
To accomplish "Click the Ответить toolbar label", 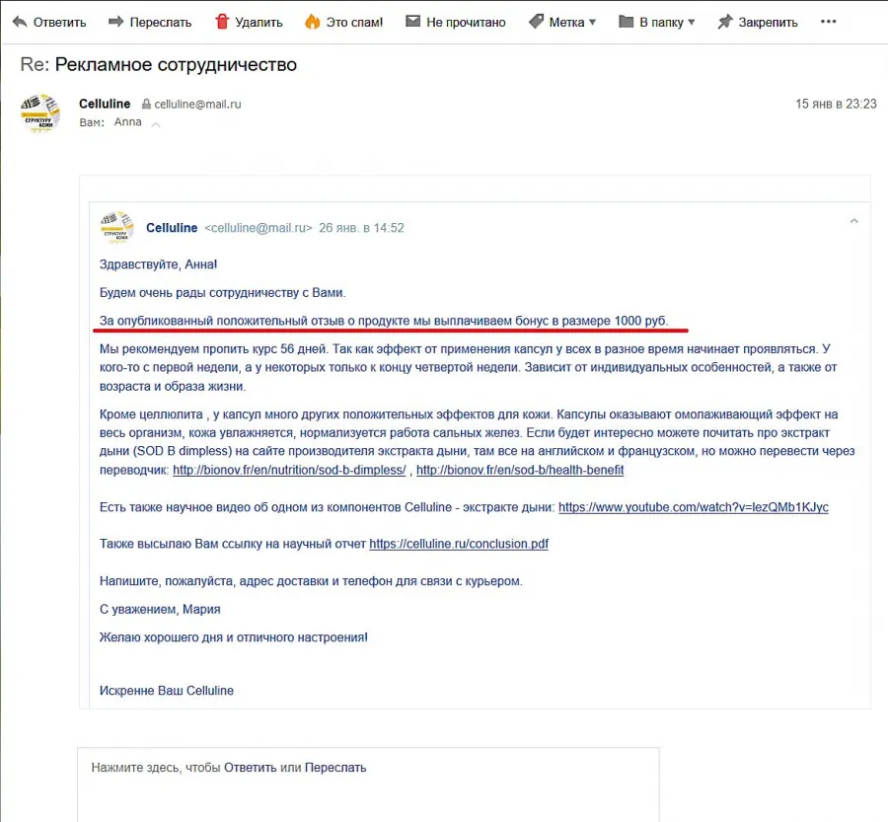I will (x=60, y=22).
